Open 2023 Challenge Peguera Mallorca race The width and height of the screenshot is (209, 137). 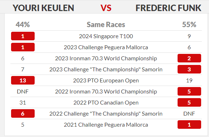coord(106,47)
